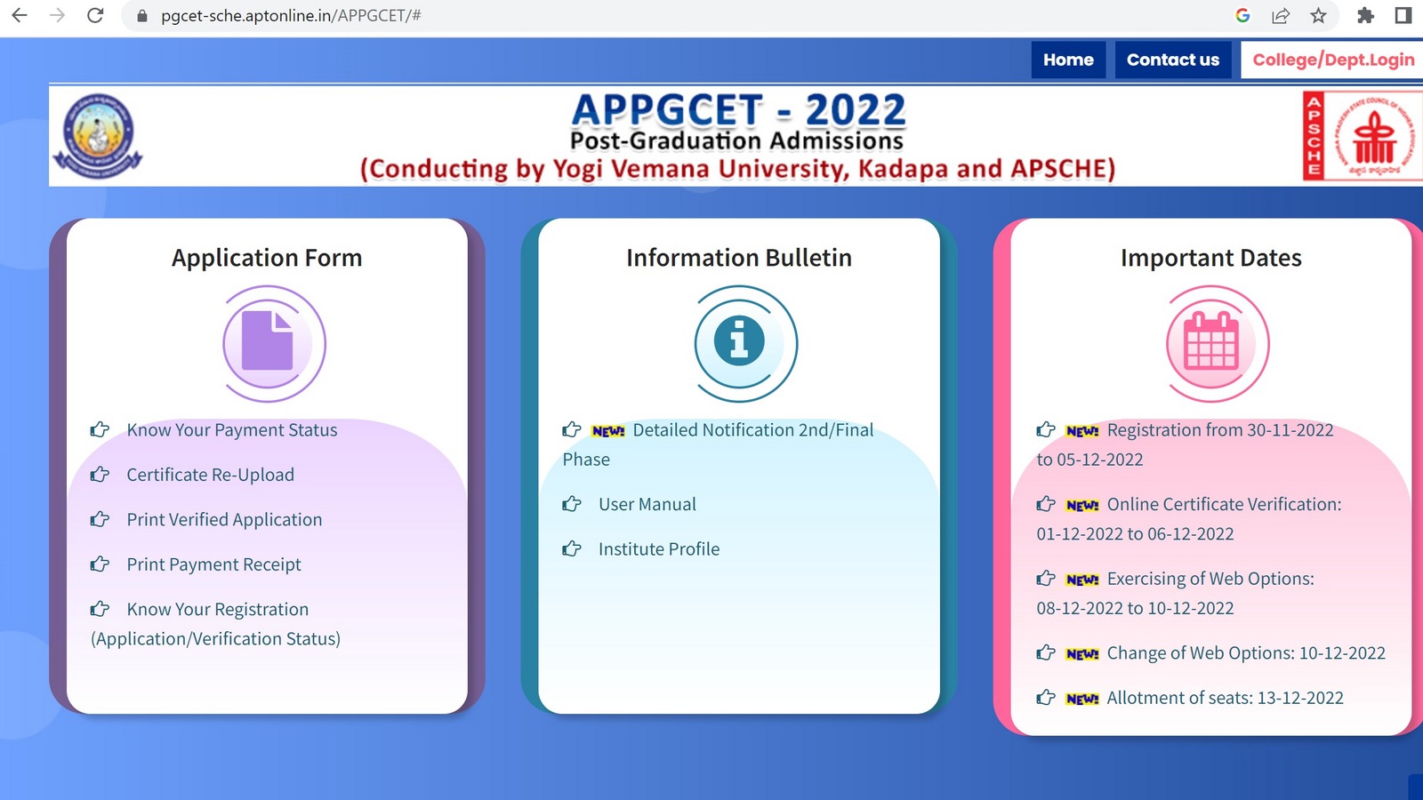
Task: Open Certificate Re-Upload link
Action: (210, 475)
